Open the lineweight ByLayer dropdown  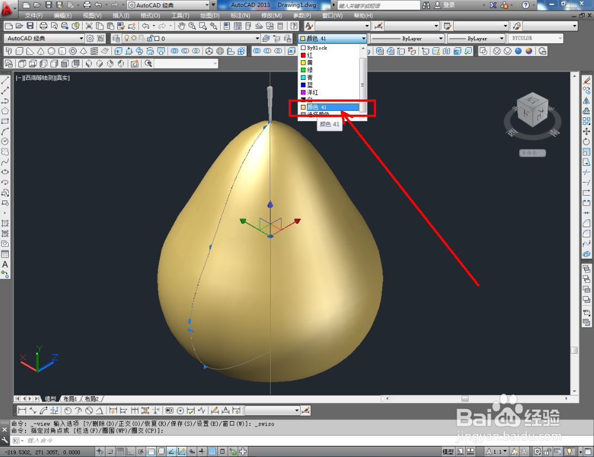(x=502, y=38)
